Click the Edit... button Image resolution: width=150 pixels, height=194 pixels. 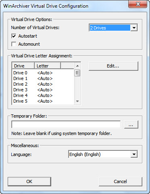pyautogui.click(x=113, y=66)
